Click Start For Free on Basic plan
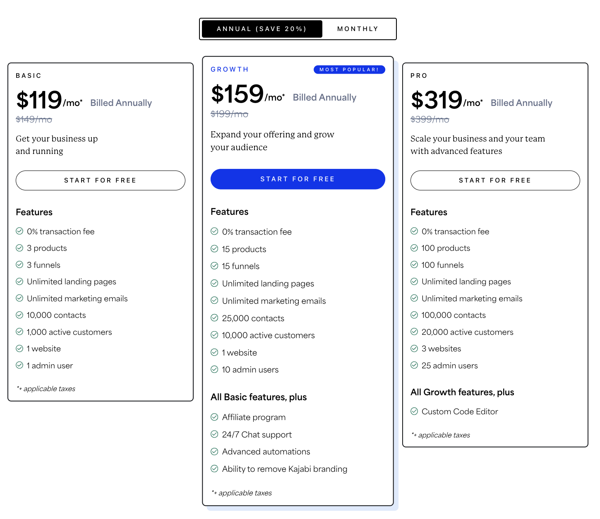The width and height of the screenshot is (600, 519). (x=101, y=180)
